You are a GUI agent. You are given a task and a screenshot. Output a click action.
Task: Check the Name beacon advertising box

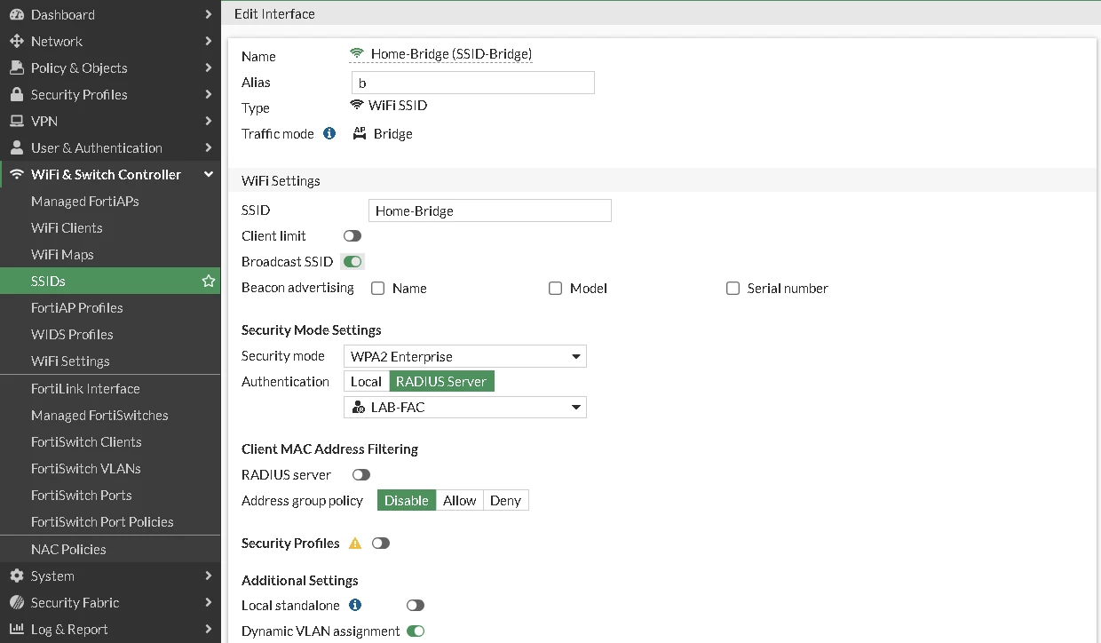tap(377, 288)
